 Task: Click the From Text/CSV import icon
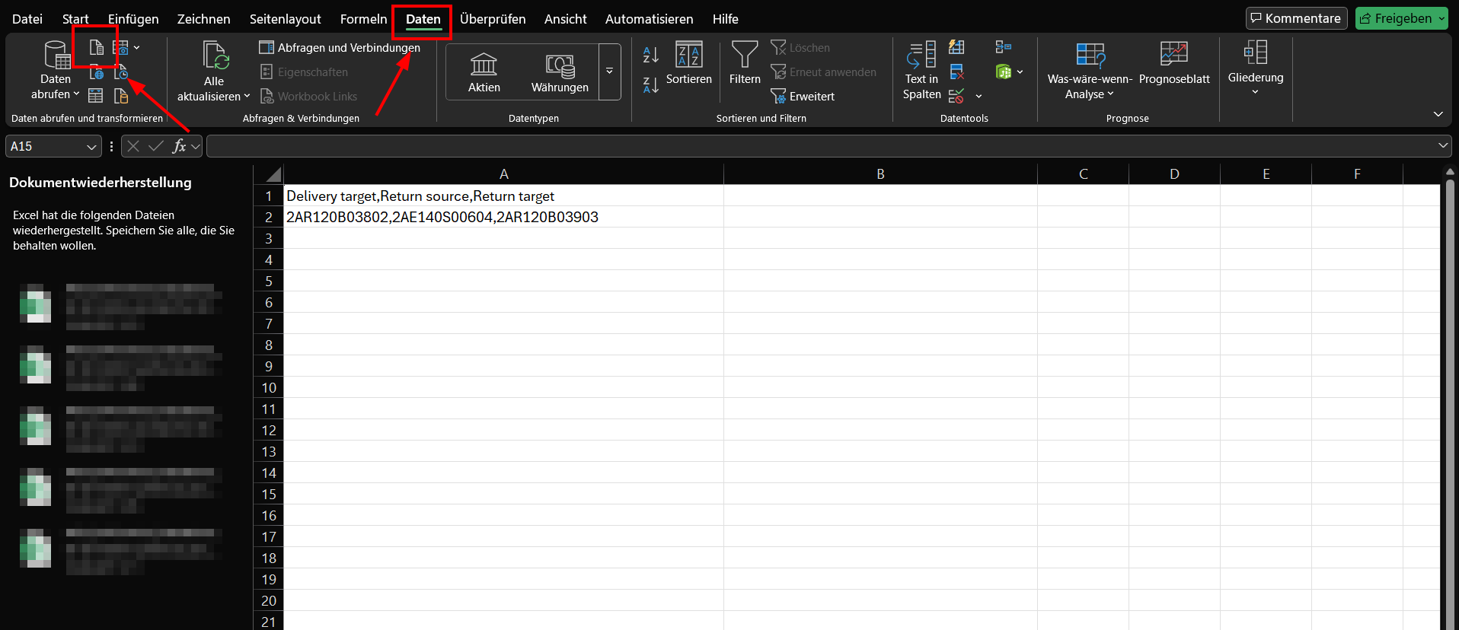coord(96,48)
